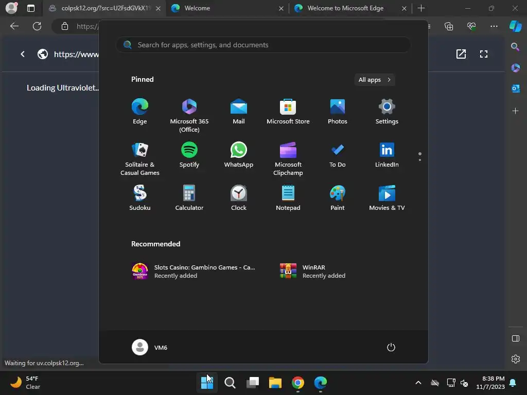Image resolution: width=527 pixels, height=395 pixels.
Task: Open Google Chrome from taskbar
Action: pos(298,383)
